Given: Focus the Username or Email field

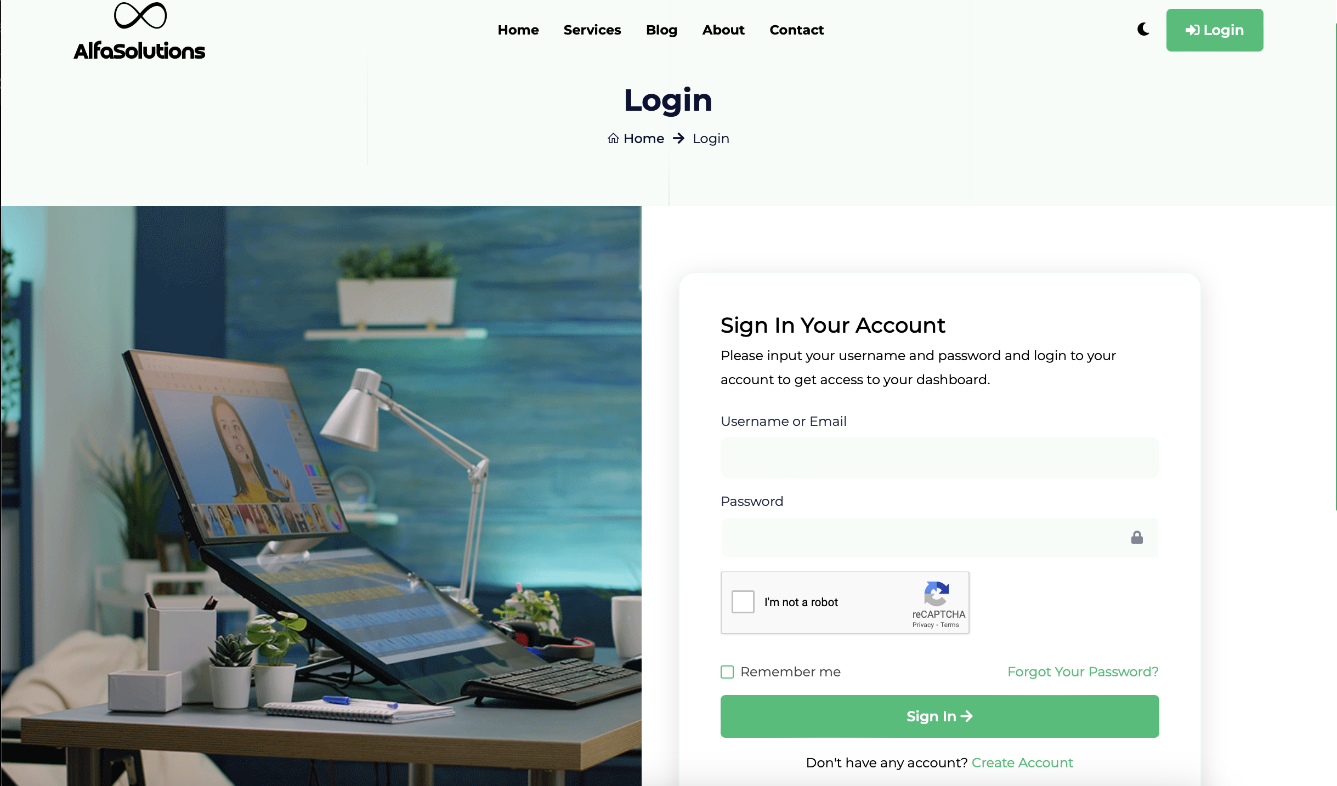Looking at the screenshot, I should pos(939,458).
